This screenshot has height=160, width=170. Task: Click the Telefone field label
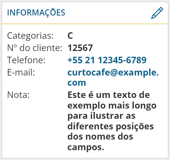(x=26, y=60)
